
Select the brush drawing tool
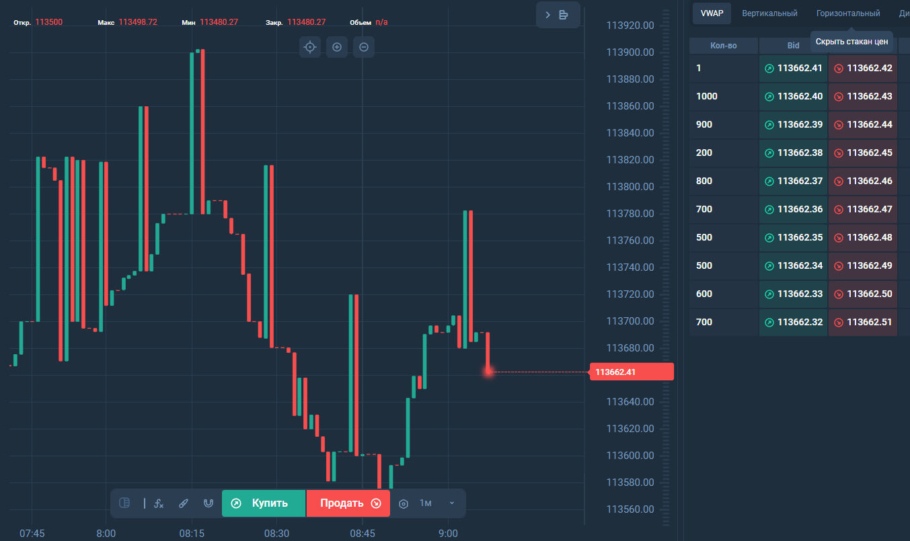184,503
